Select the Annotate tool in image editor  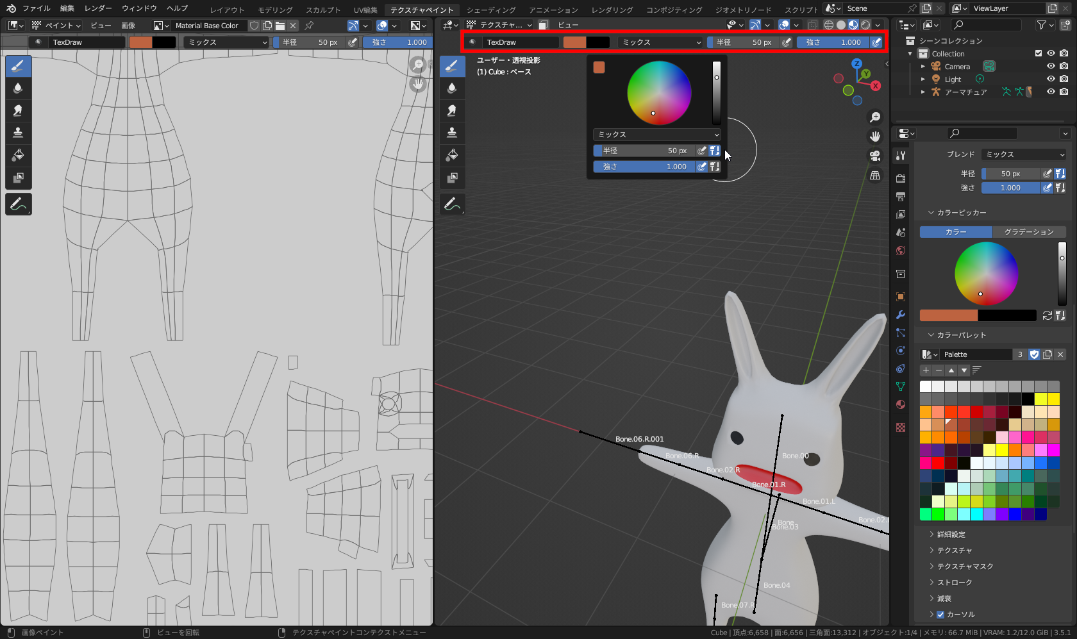tap(18, 204)
